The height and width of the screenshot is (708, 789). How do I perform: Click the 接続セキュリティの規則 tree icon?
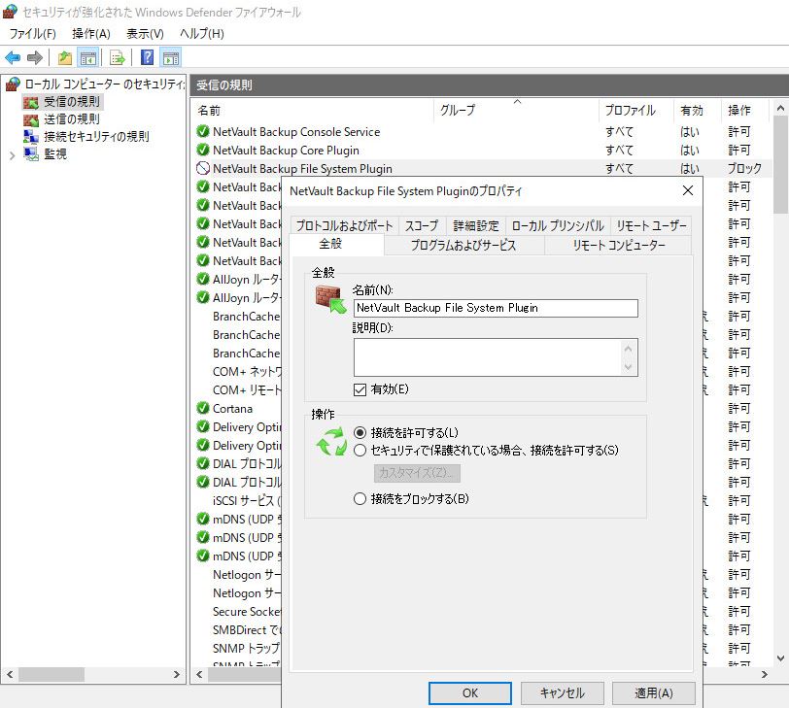[31, 136]
